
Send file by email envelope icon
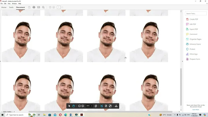[39, 7]
